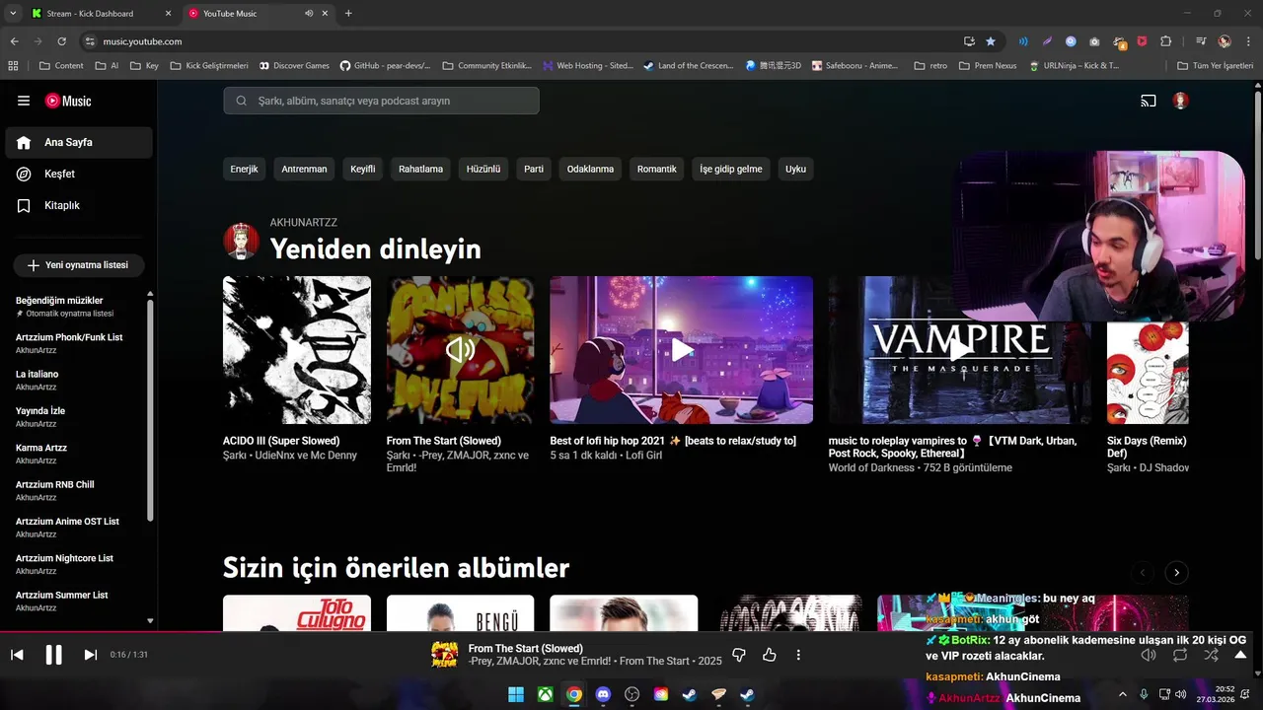The width and height of the screenshot is (1263, 710).
Task: Open Kitaplık in the sidebar
Action: (x=79, y=205)
